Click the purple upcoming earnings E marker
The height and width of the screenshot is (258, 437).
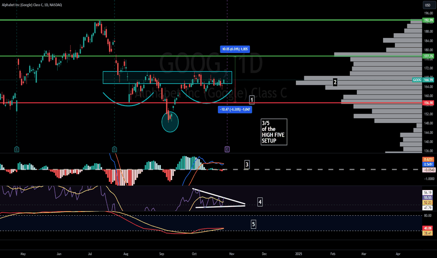(227, 149)
